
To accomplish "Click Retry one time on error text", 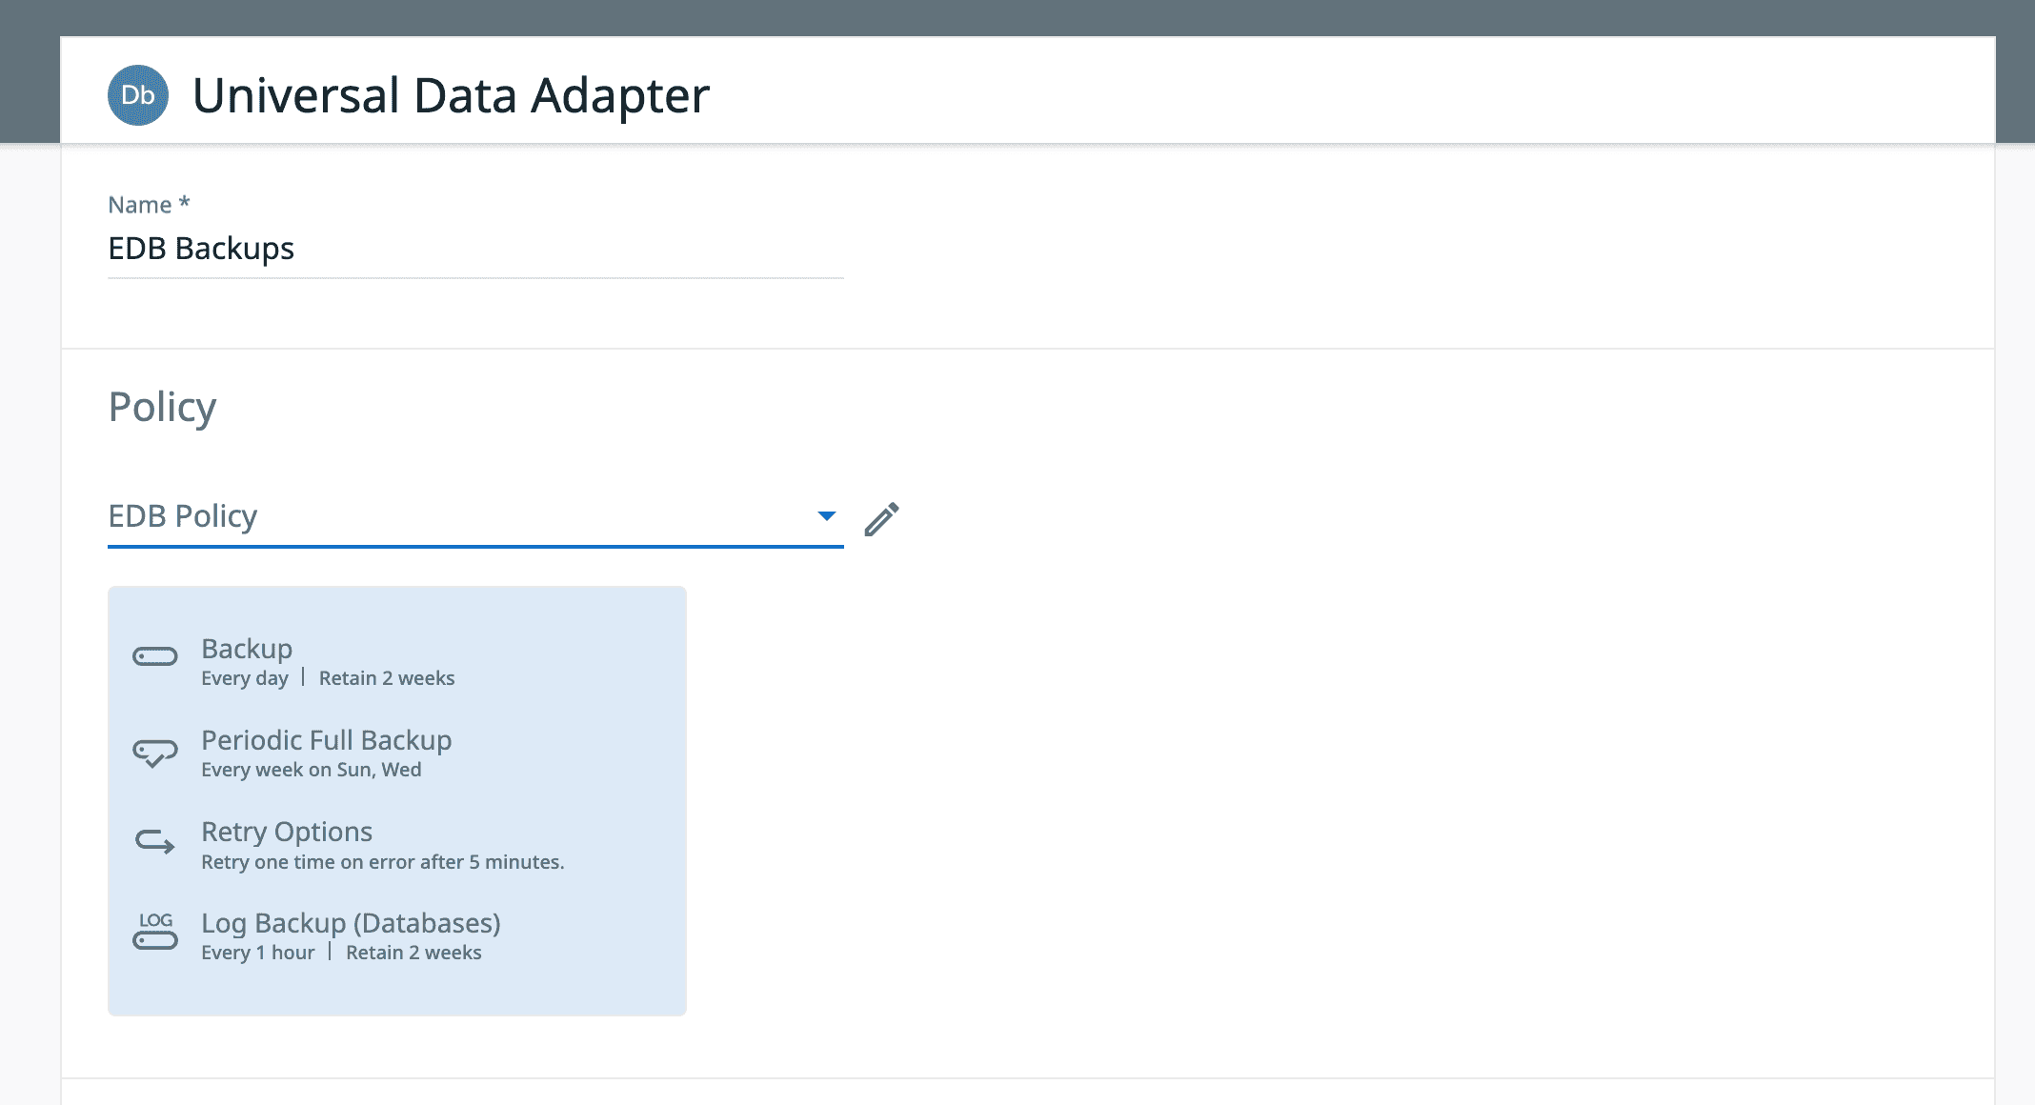I will (382, 862).
